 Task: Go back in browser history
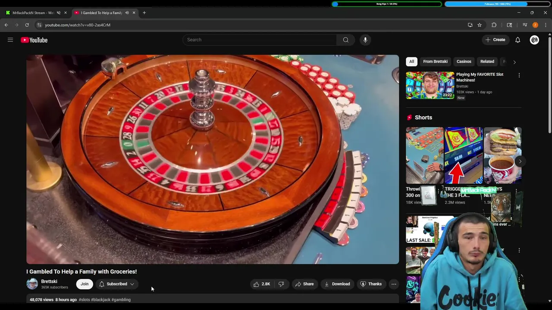[6, 25]
